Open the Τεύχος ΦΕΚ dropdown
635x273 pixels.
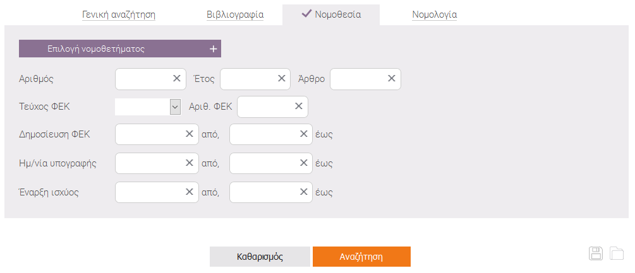click(175, 107)
